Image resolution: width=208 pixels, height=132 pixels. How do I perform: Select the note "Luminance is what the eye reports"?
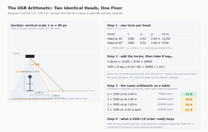[x=142, y=89]
